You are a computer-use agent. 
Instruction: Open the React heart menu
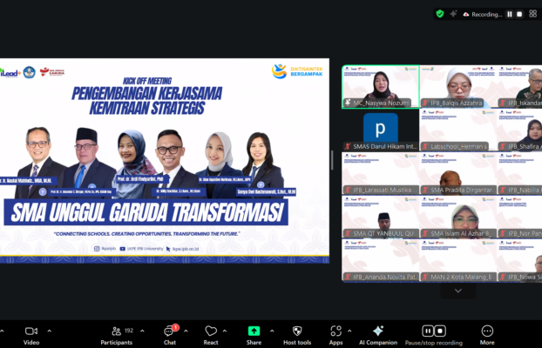point(211,335)
